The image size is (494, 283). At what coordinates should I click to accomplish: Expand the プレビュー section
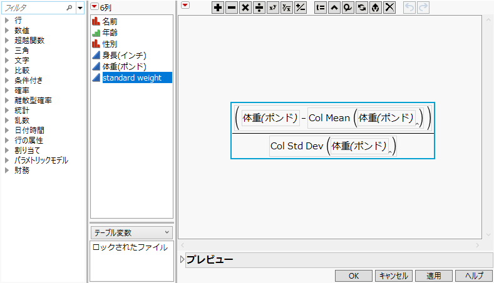pyautogui.click(x=182, y=259)
